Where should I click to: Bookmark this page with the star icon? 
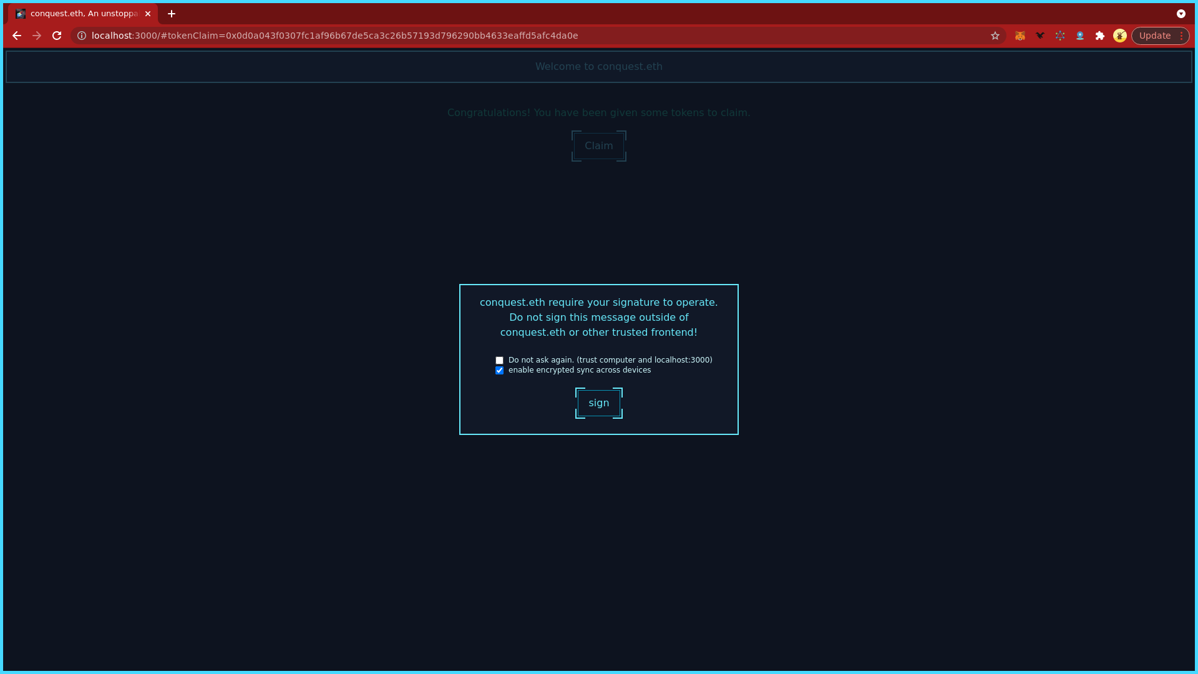coord(995,36)
